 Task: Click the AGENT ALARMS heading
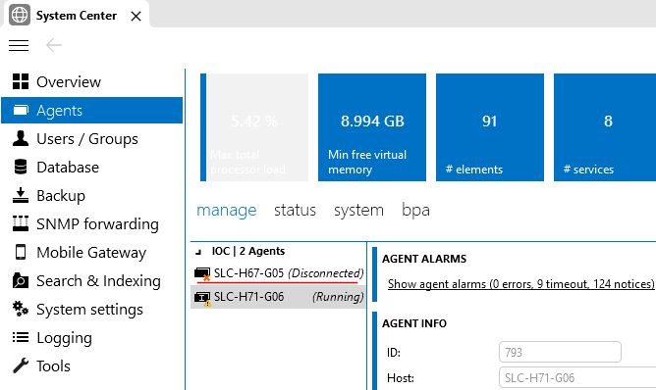tap(424, 259)
